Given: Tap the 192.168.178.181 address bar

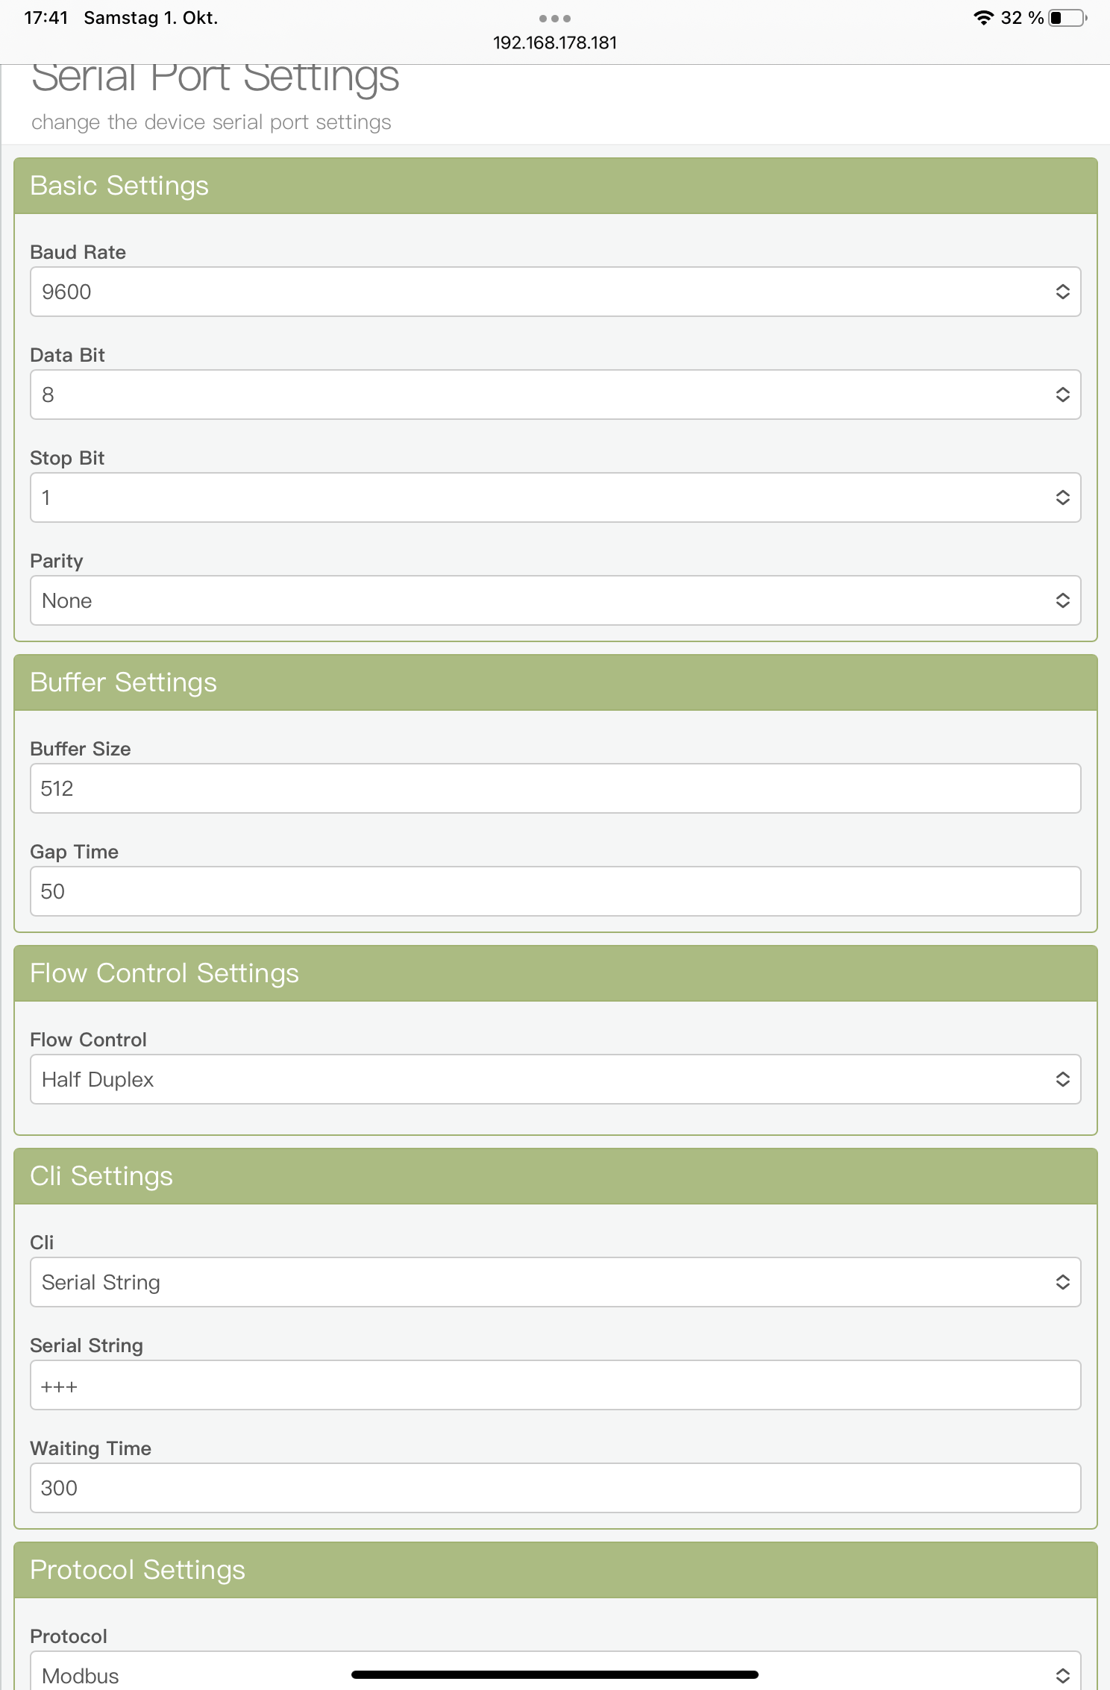Looking at the screenshot, I should coord(555,43).
